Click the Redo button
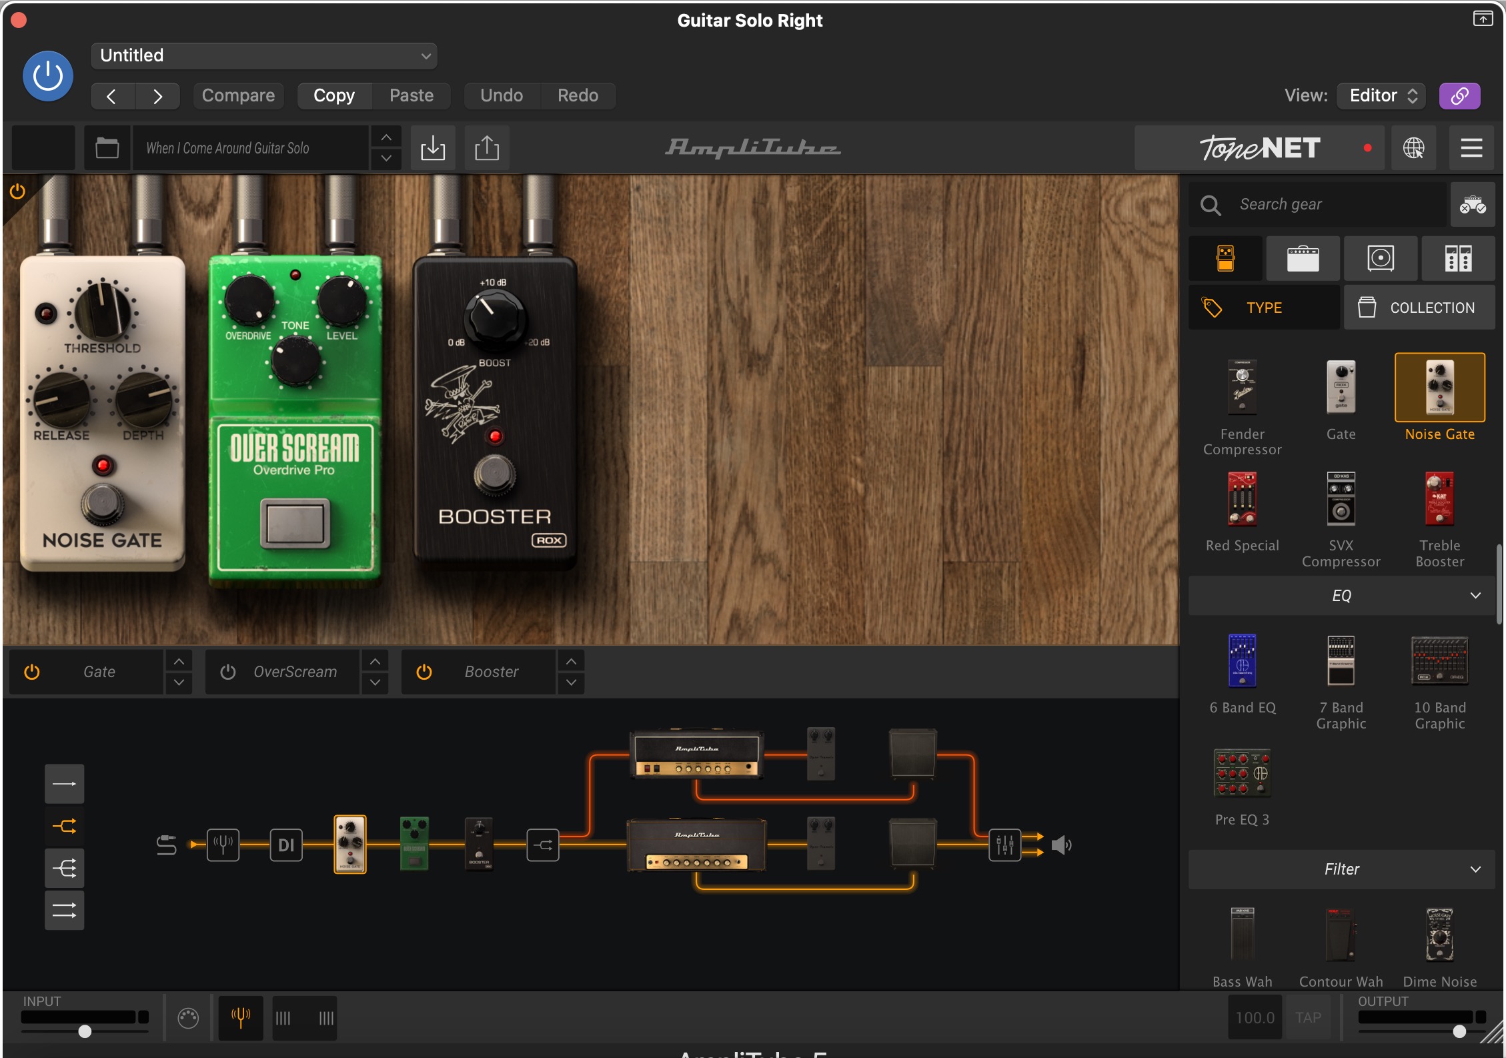1506x1058 pixels. click(x=578, y=96)
